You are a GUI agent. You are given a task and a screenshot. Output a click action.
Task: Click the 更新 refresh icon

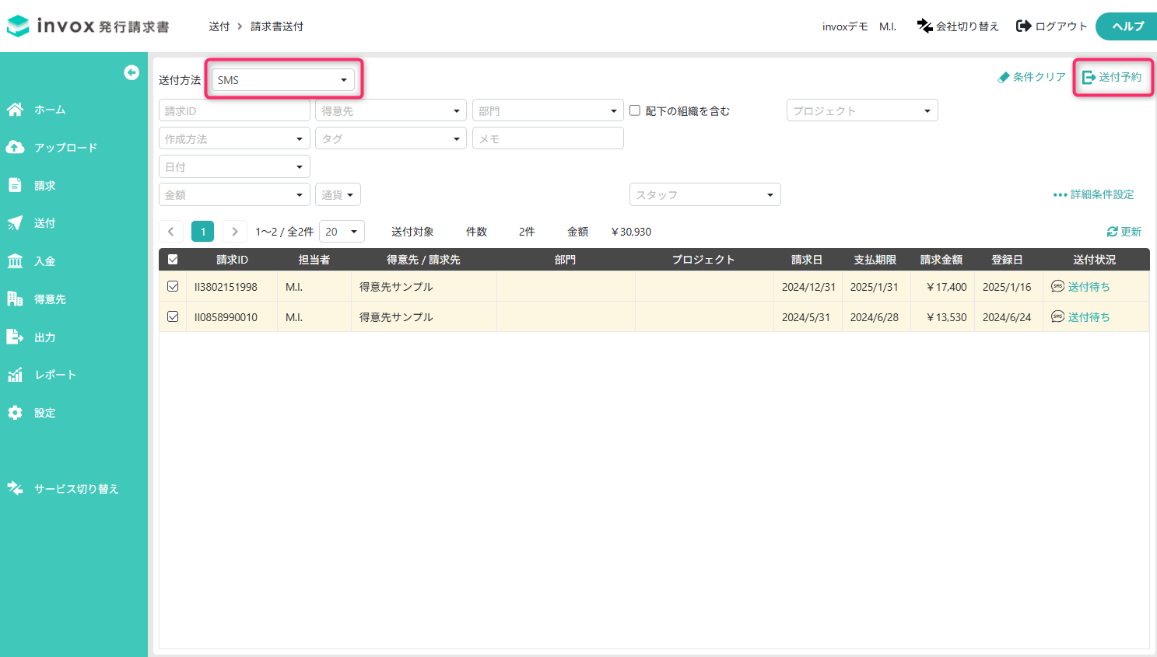(x=1112, y=232)
